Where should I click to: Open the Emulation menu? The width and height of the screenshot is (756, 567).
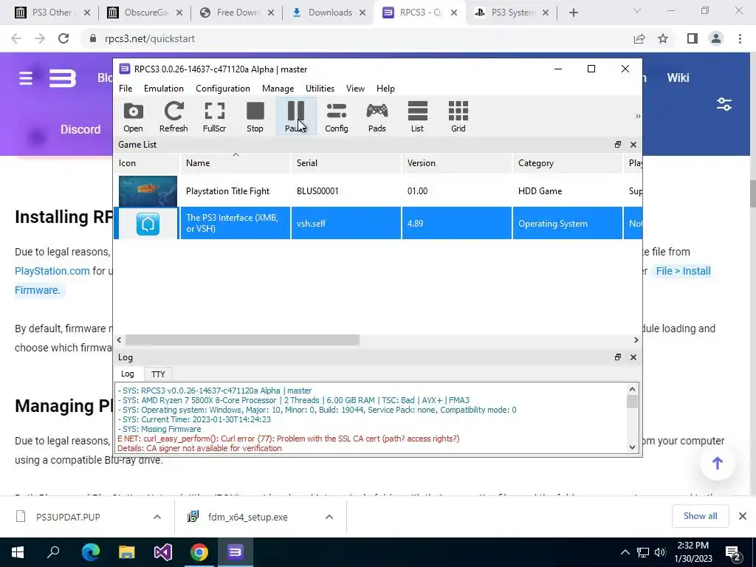point(163,89)
